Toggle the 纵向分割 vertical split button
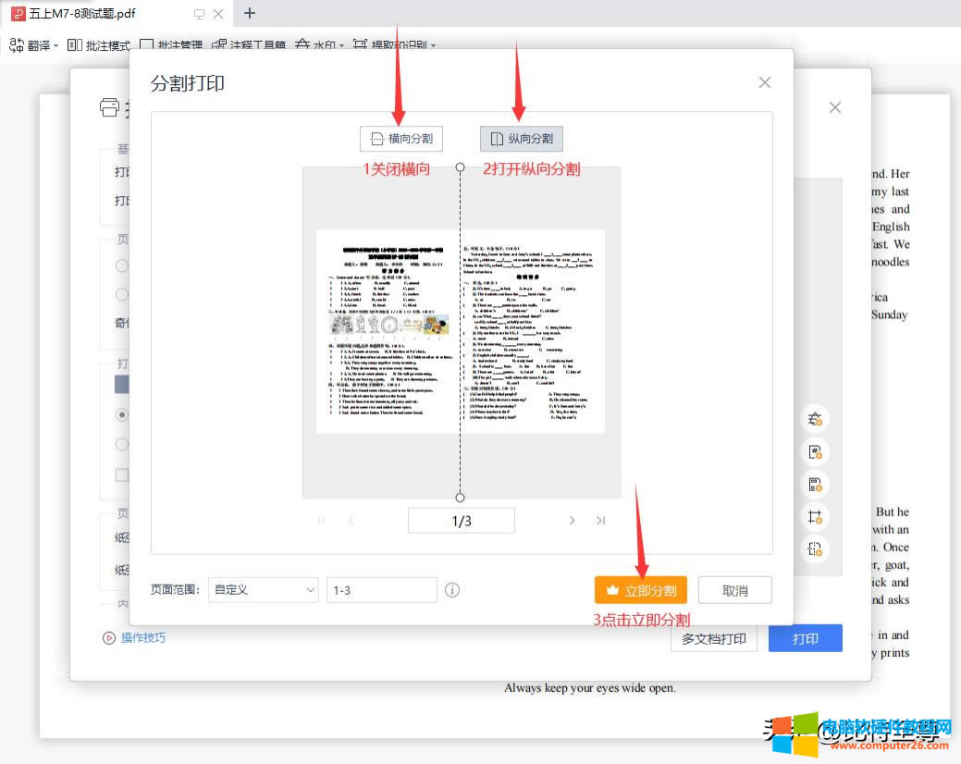The image size is (961, 764). pyautogui.click(x=522, y=139)
